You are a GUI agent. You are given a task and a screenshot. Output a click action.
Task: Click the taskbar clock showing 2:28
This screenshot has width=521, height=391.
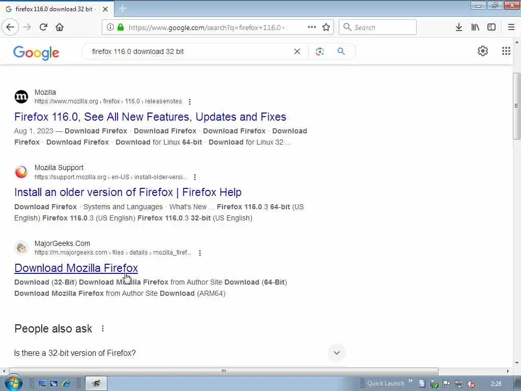pyautogui.click(x=496, y=384)
